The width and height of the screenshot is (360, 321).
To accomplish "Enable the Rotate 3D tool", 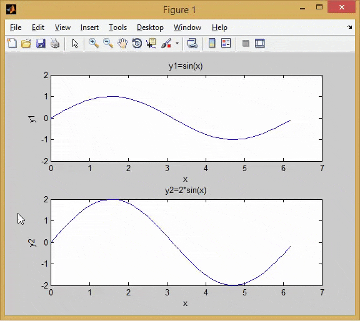I will point(137,43).
